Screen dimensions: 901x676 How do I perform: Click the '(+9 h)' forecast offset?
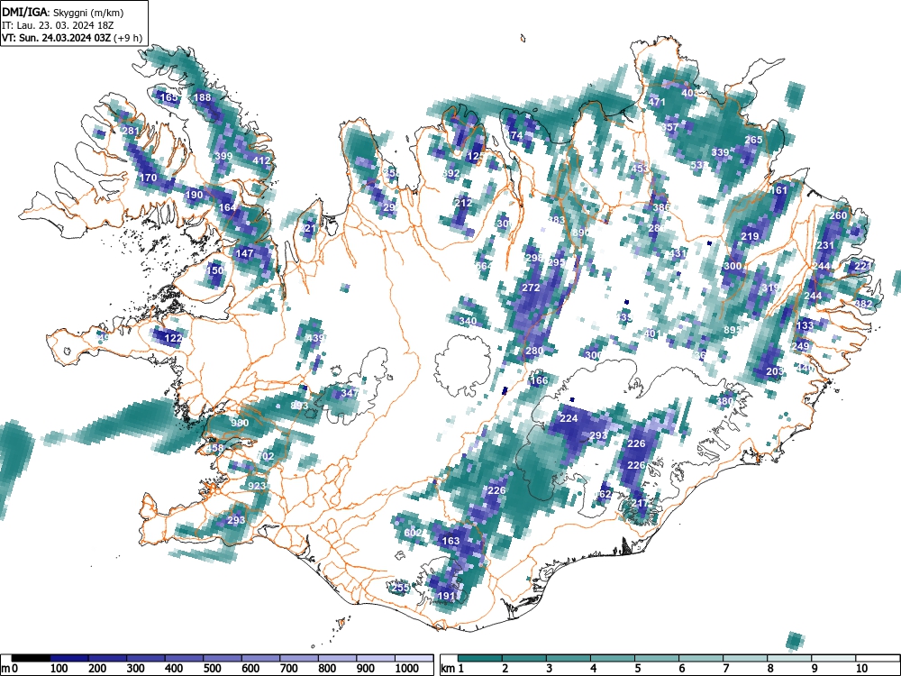pyautogui.click(x=128, y=38)
